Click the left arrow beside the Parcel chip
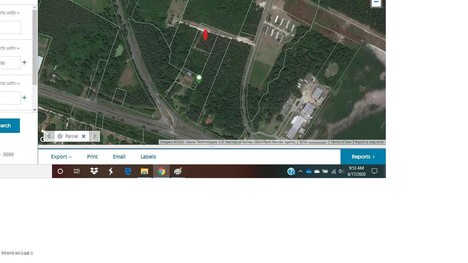468x263 pixels. 49,136
